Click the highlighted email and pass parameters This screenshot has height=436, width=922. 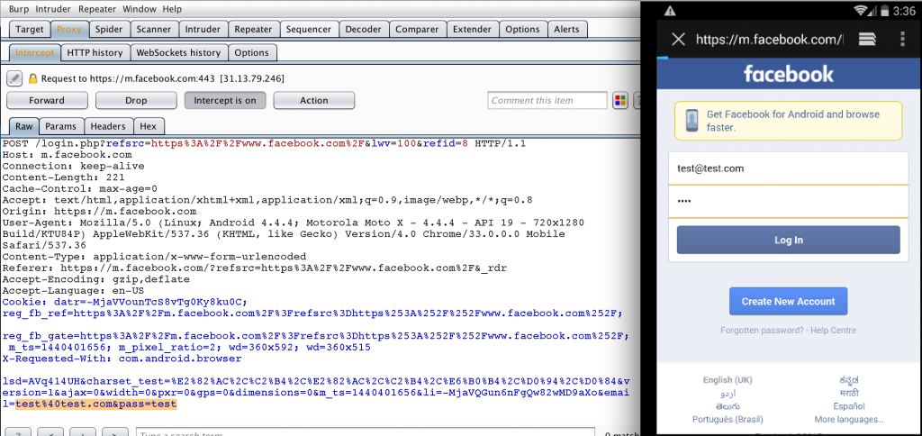coord(95,404)
